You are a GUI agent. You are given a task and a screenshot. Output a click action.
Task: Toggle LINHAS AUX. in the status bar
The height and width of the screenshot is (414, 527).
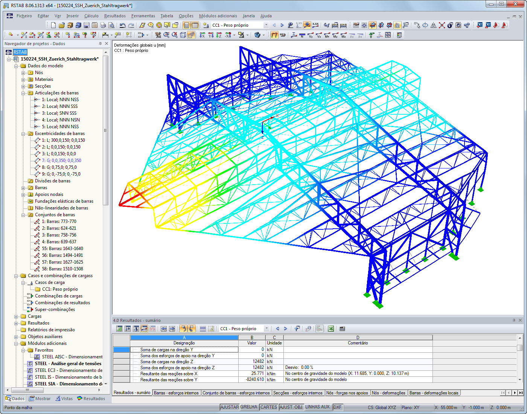[318, 407]
